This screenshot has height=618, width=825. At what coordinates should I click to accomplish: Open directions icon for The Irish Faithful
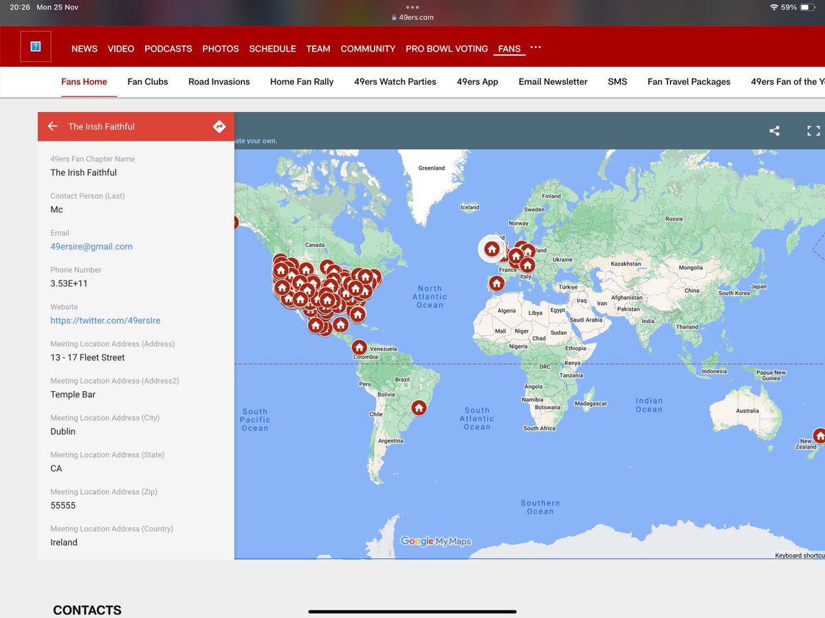(219, 126)
